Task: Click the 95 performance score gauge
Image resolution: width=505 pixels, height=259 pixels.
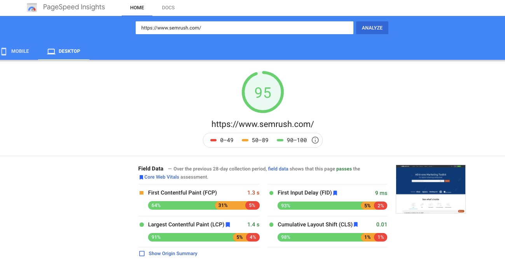Action: pos(263,92)
